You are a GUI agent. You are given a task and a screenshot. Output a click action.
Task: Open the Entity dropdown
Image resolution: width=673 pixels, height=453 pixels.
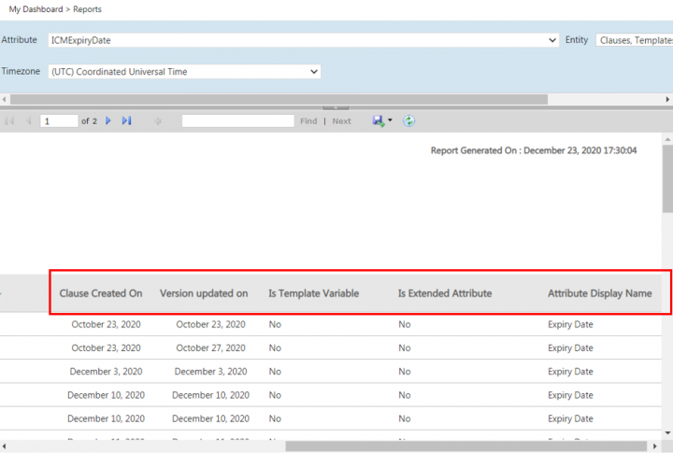(633, 41)
